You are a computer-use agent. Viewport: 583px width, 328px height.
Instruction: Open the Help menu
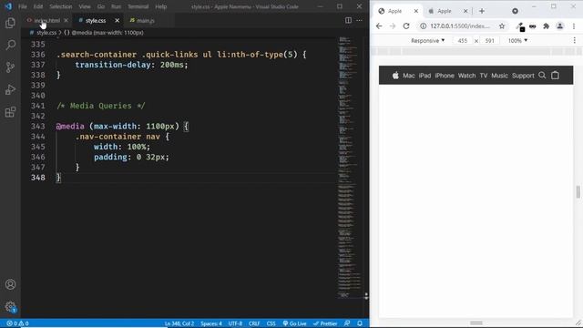tap(160, 6)
